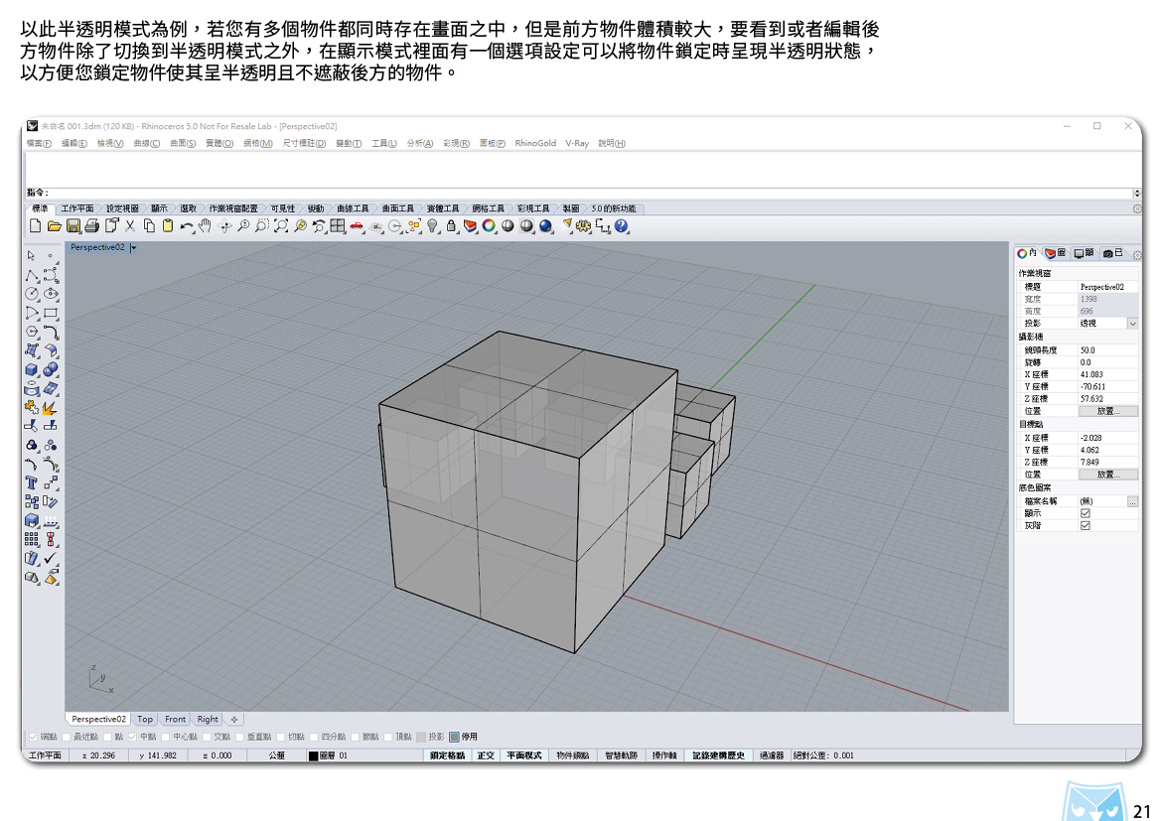
Task: Toggle the 中點 (Mid) osnap checkbox
Action: pos(133,738)
